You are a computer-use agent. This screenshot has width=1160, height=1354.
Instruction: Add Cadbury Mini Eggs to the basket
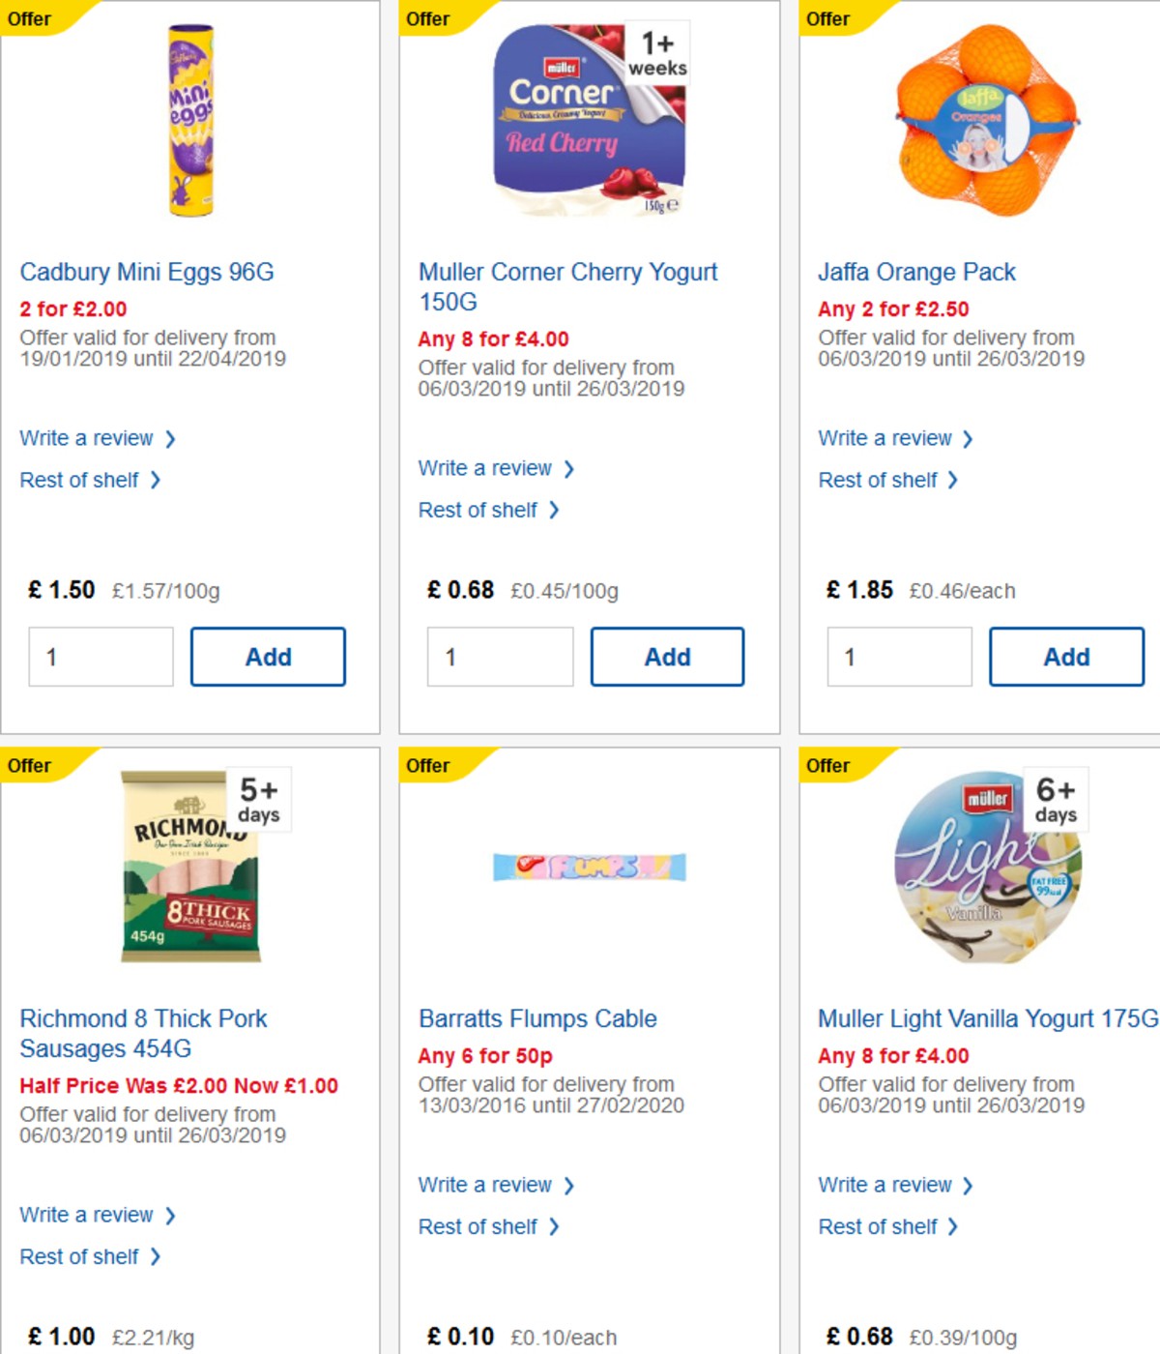(x=268, y=656)
